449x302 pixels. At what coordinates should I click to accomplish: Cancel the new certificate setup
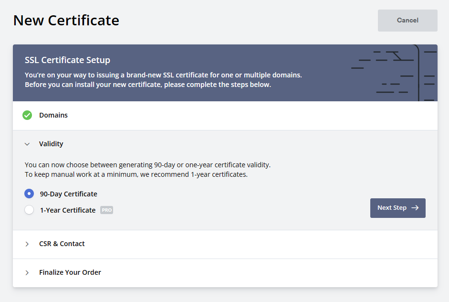(x=407, y=21)
